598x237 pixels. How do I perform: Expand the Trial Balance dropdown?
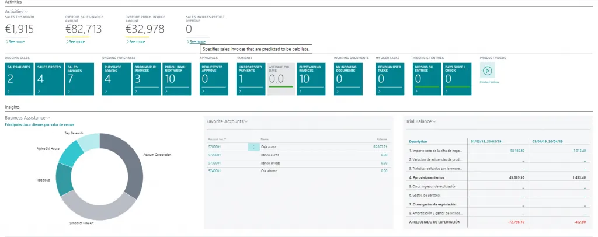tap(434, 121)
